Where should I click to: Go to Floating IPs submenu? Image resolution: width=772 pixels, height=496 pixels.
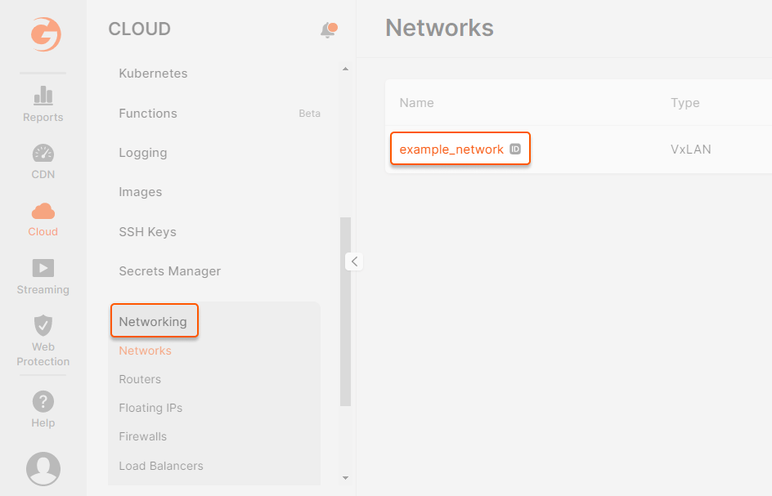click(150, 408)
